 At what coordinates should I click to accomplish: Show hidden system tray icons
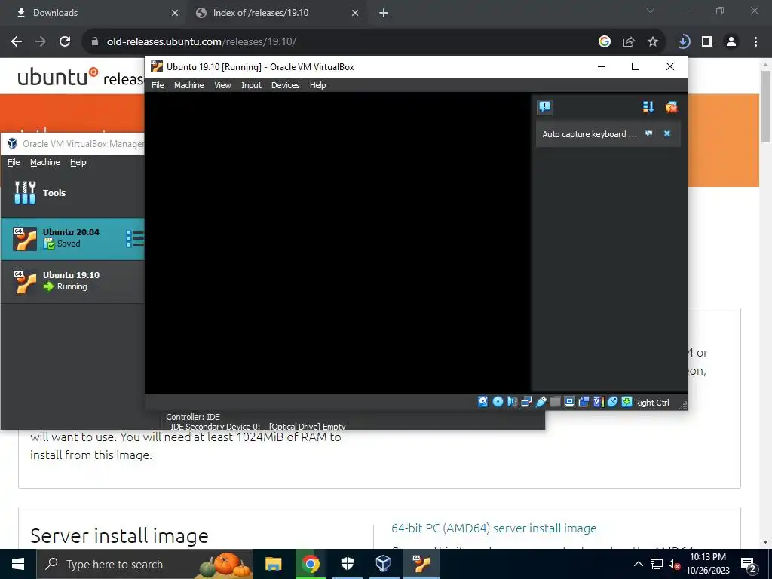tap(638, 564)
